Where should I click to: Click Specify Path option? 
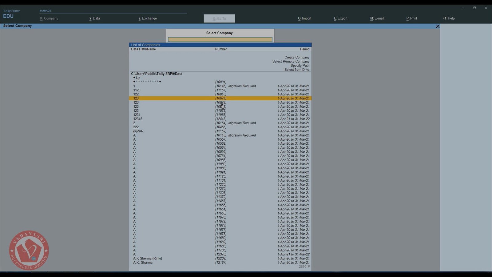pyautogui.click(x=300, y=66)
